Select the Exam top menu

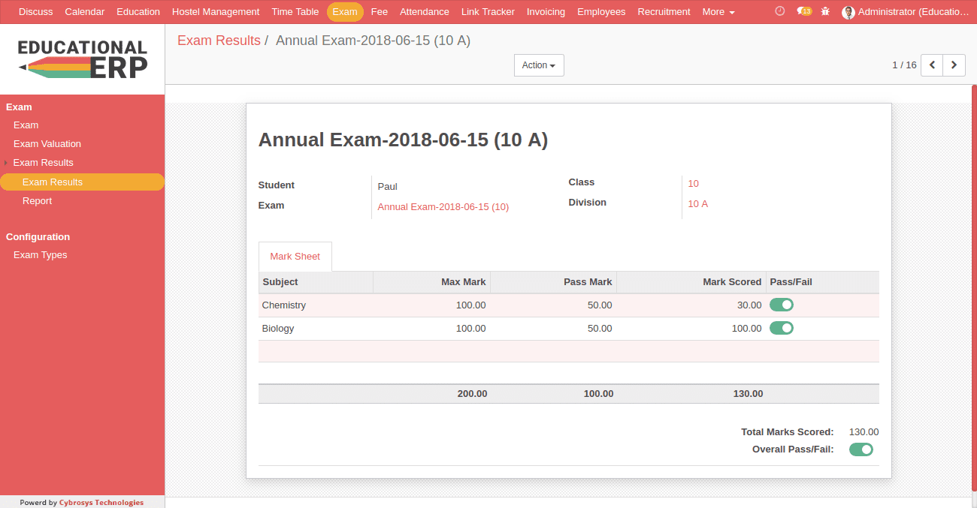pyautogui.click(x=345, y=12)
